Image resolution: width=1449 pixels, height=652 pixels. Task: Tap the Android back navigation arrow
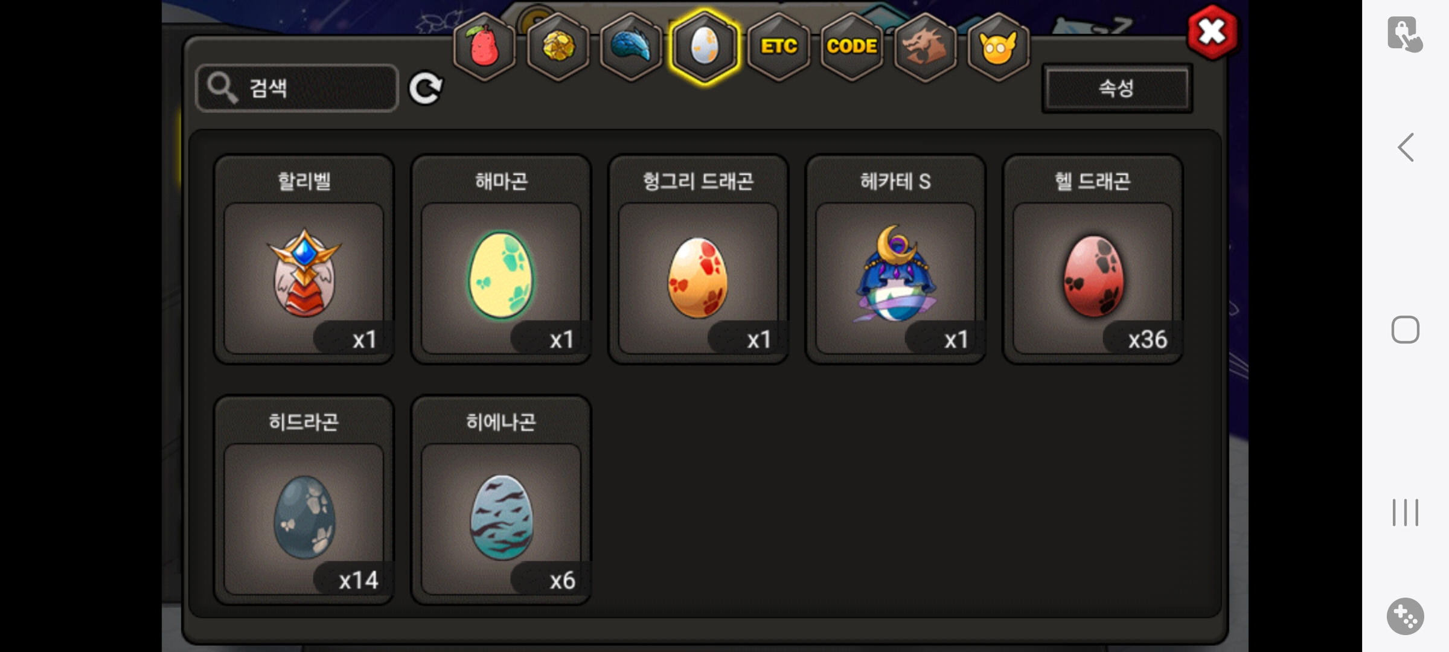1406,147
